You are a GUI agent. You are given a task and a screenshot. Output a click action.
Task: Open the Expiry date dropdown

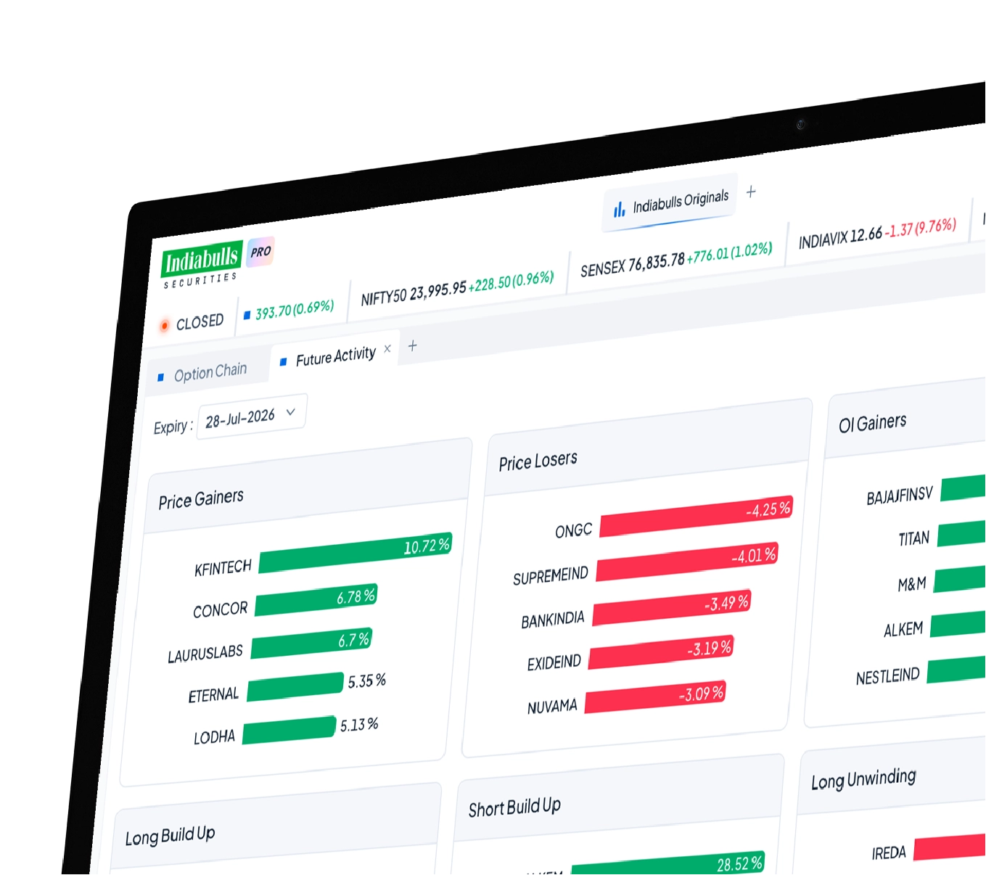pyautogui.click(x=252, y=416)
